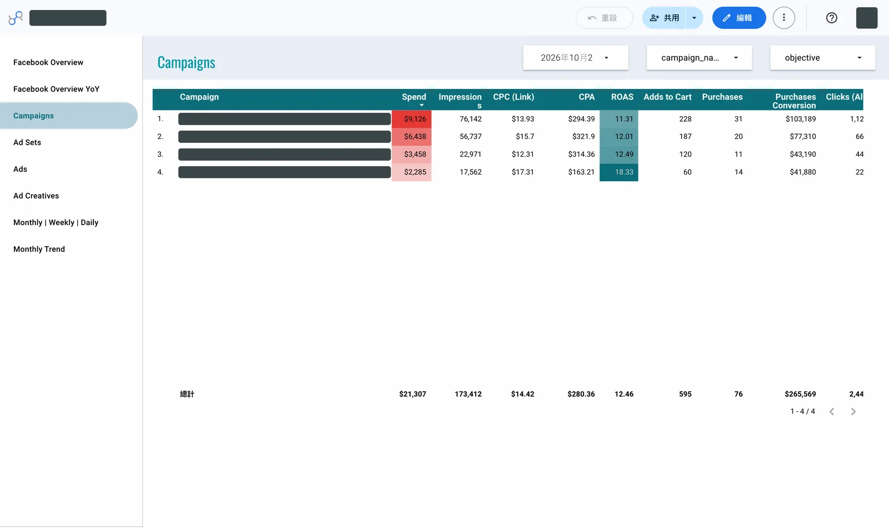The height and width of the screenshot is (528, 889).
Task: Click the 編輯 edit button
Action: pos(738,18)
